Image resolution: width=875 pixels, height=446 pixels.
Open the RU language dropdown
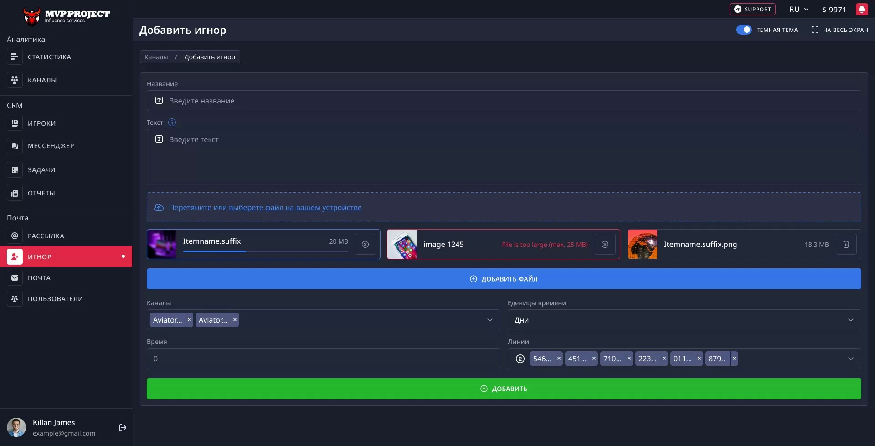(x=799, y=10)
